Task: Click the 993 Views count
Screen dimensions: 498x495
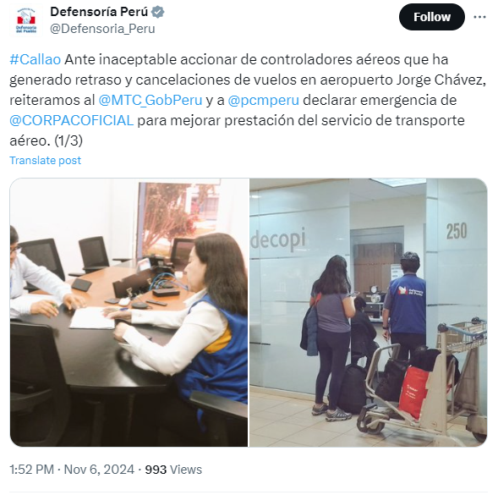Action: (x=173, y=470)
